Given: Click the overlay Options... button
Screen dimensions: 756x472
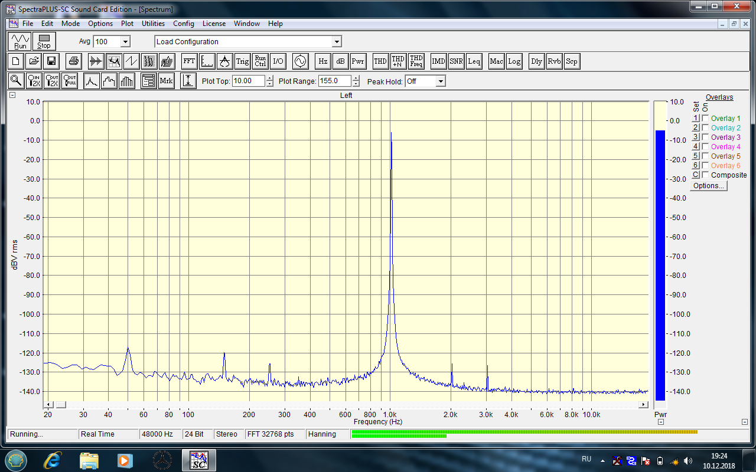Looking at the screenshot, I should (x=709, y=186).
